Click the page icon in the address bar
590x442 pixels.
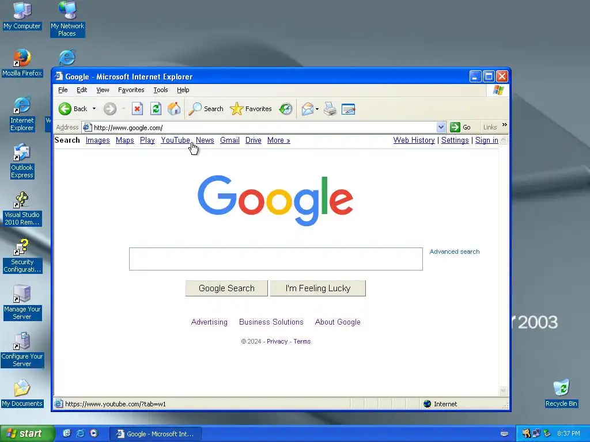[x=88, y=127]
